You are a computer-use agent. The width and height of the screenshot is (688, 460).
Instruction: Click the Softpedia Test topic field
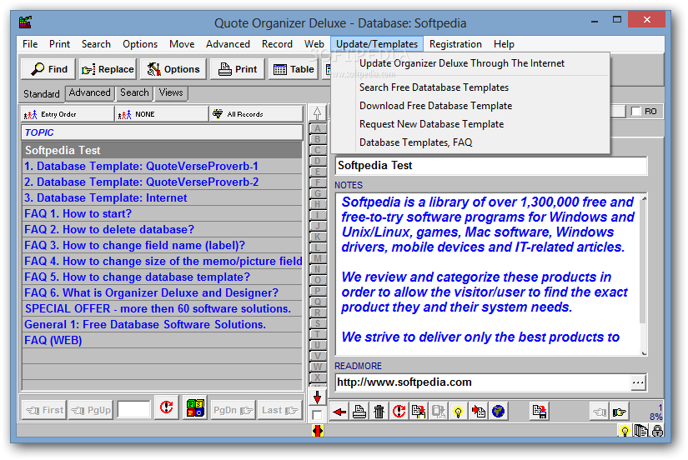(491, 166)
